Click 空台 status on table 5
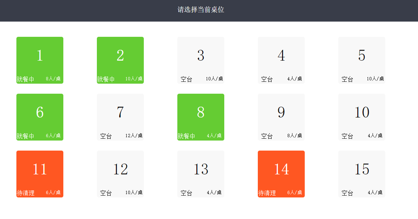418x219 pixels. (x=347, y=79)
